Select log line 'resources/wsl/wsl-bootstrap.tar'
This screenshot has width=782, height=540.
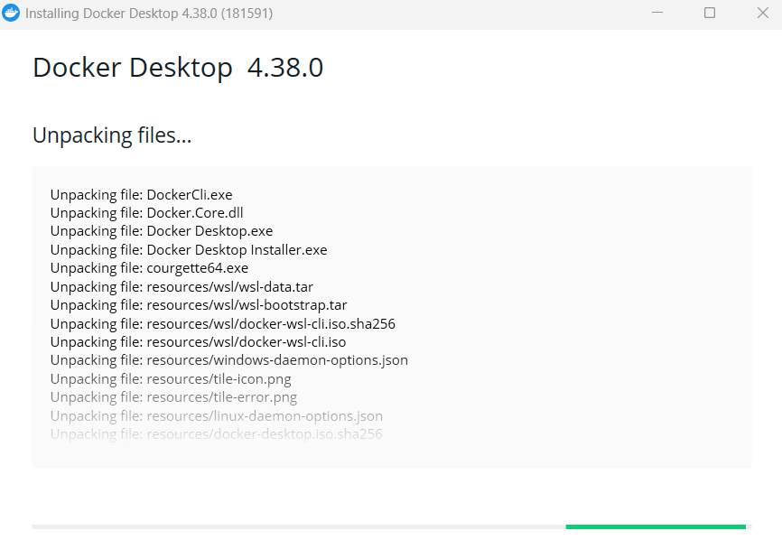[x=199, y=305]
